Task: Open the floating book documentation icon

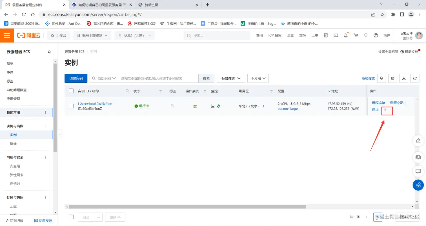Action: 418,157
